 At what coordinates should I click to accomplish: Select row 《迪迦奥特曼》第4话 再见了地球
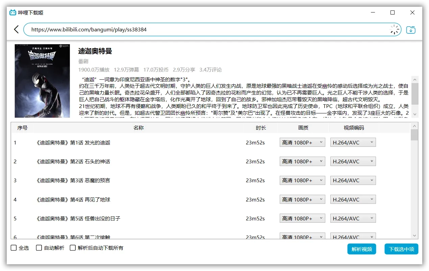211,199
